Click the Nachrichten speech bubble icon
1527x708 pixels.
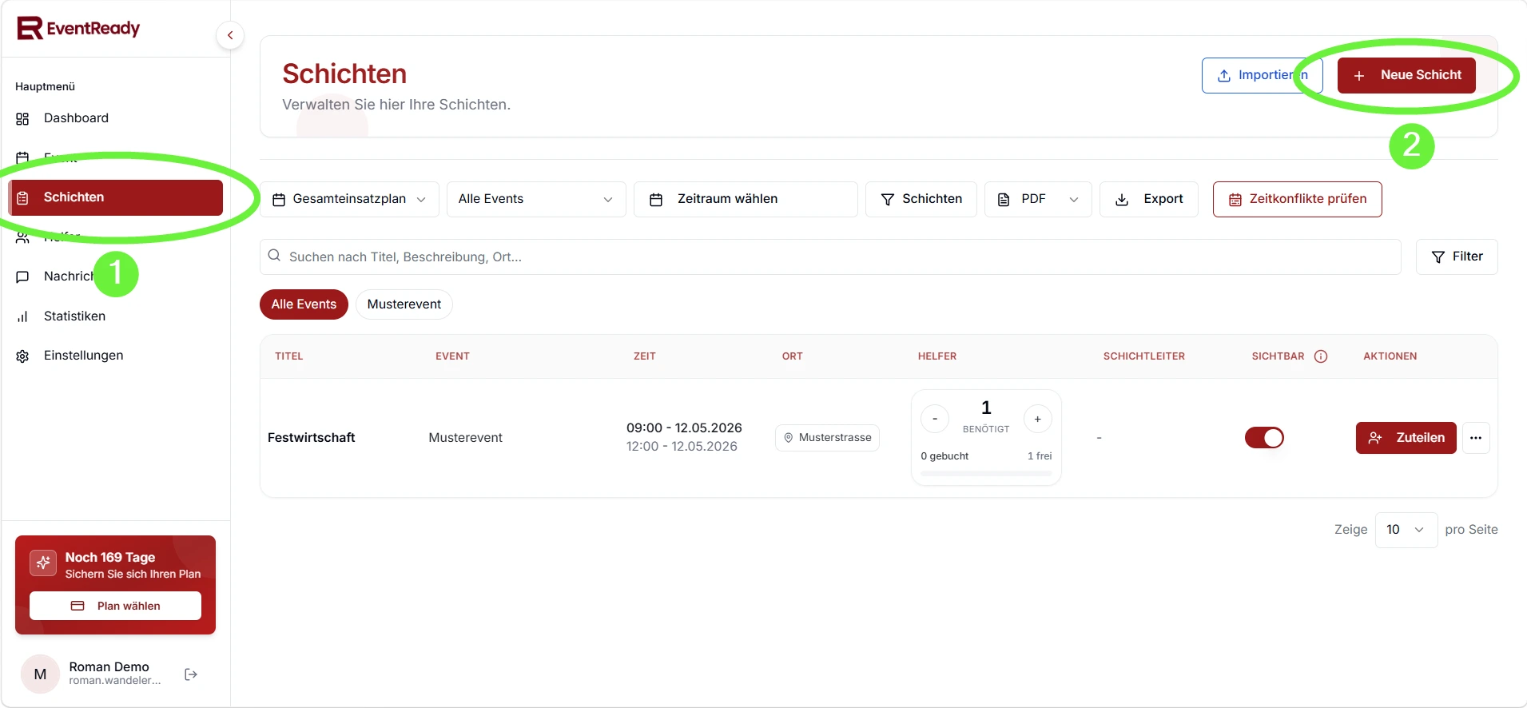[x=22, y=277]
